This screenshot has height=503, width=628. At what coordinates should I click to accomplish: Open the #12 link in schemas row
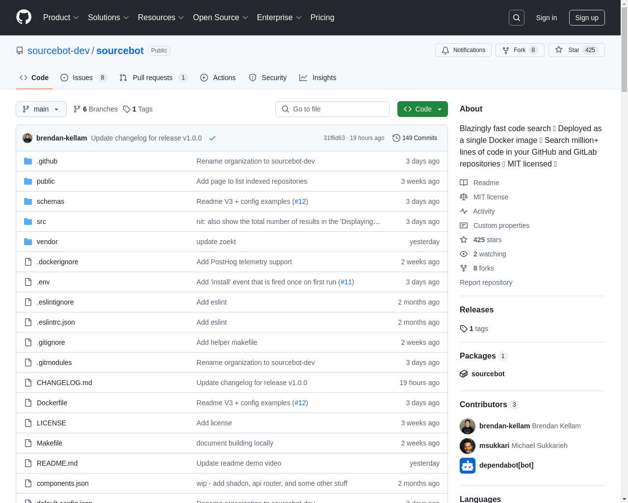(x=300, y=201)
